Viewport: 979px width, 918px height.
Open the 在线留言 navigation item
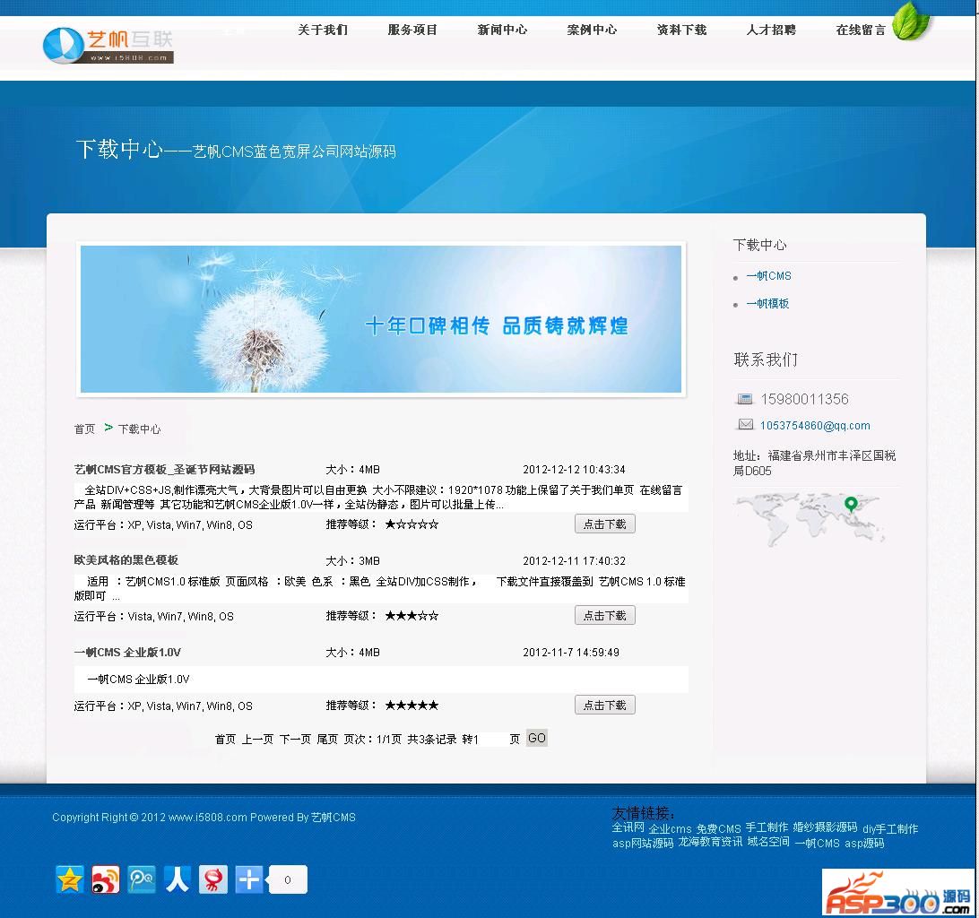point(861,30)
